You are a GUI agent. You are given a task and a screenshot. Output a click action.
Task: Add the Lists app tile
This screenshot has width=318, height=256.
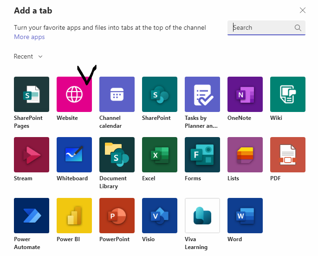coord(245,155)
